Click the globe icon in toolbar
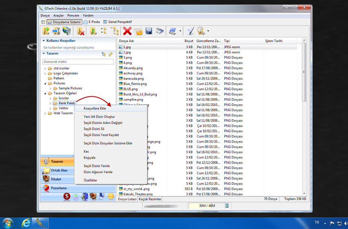The width and height of the screenshot is (348, 229). point(67,31)
